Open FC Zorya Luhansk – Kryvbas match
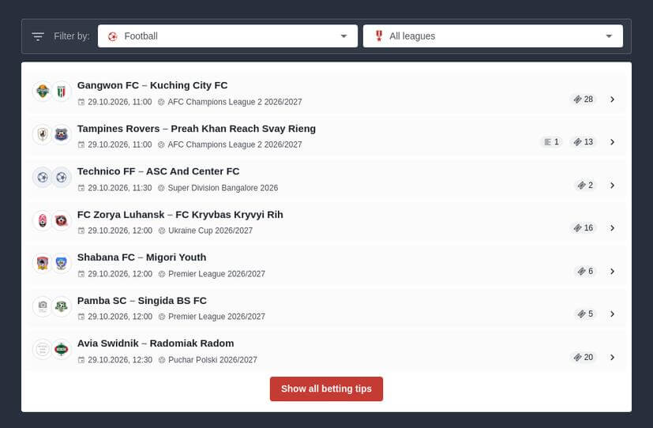Screen dimensions: 653x428 click(327, 222)
